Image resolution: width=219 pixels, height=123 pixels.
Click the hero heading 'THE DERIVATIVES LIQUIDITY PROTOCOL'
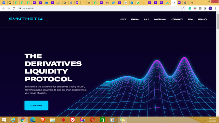(x=53, y=68)
